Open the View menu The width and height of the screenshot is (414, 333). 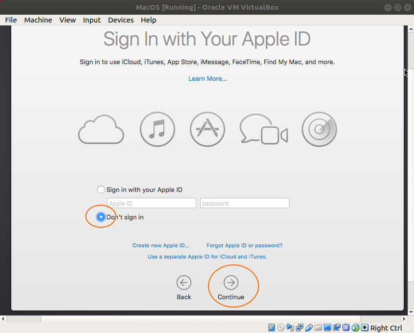[67, 20]
